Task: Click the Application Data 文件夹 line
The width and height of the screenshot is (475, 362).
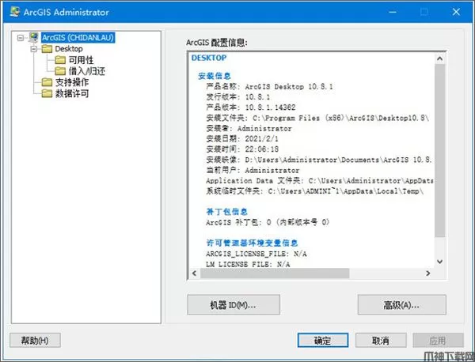Action: click(x=320, y=181)
